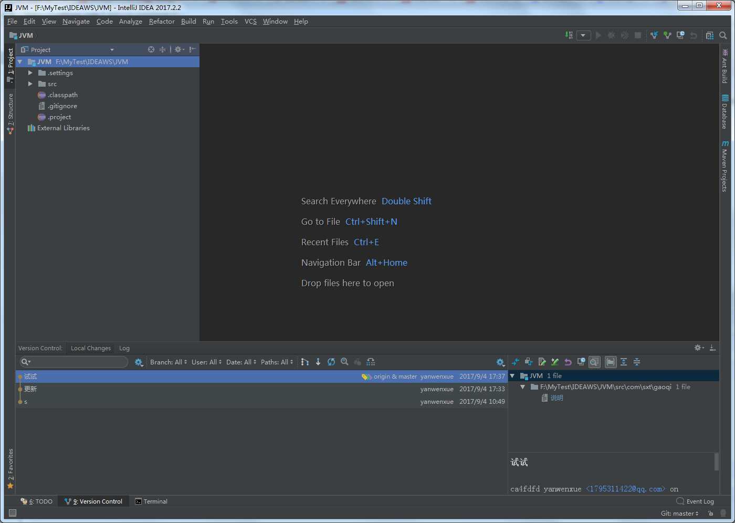
Task: Click the VCS Update Project icon
Action: click(654, 35)
